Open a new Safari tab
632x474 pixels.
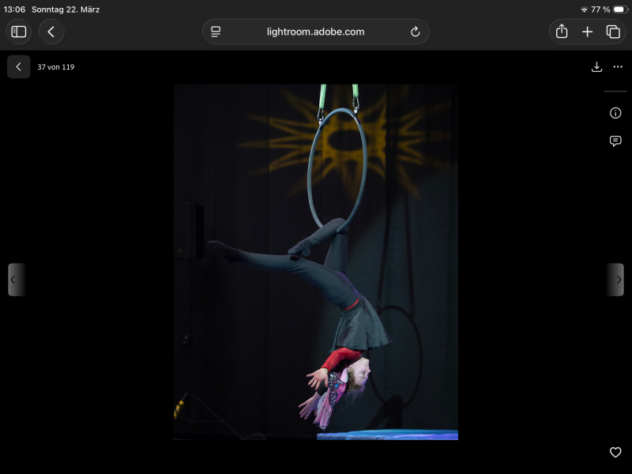point(587,32)
